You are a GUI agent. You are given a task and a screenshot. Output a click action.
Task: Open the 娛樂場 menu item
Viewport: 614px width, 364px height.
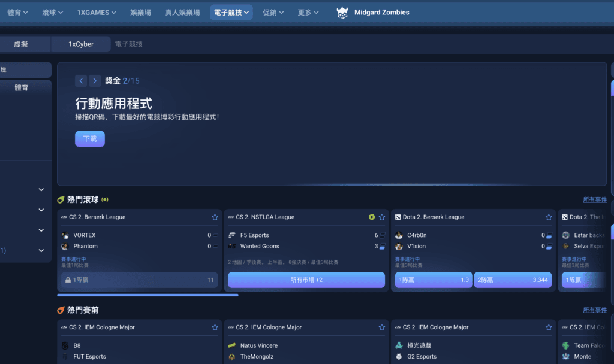[x=140, y=13]
